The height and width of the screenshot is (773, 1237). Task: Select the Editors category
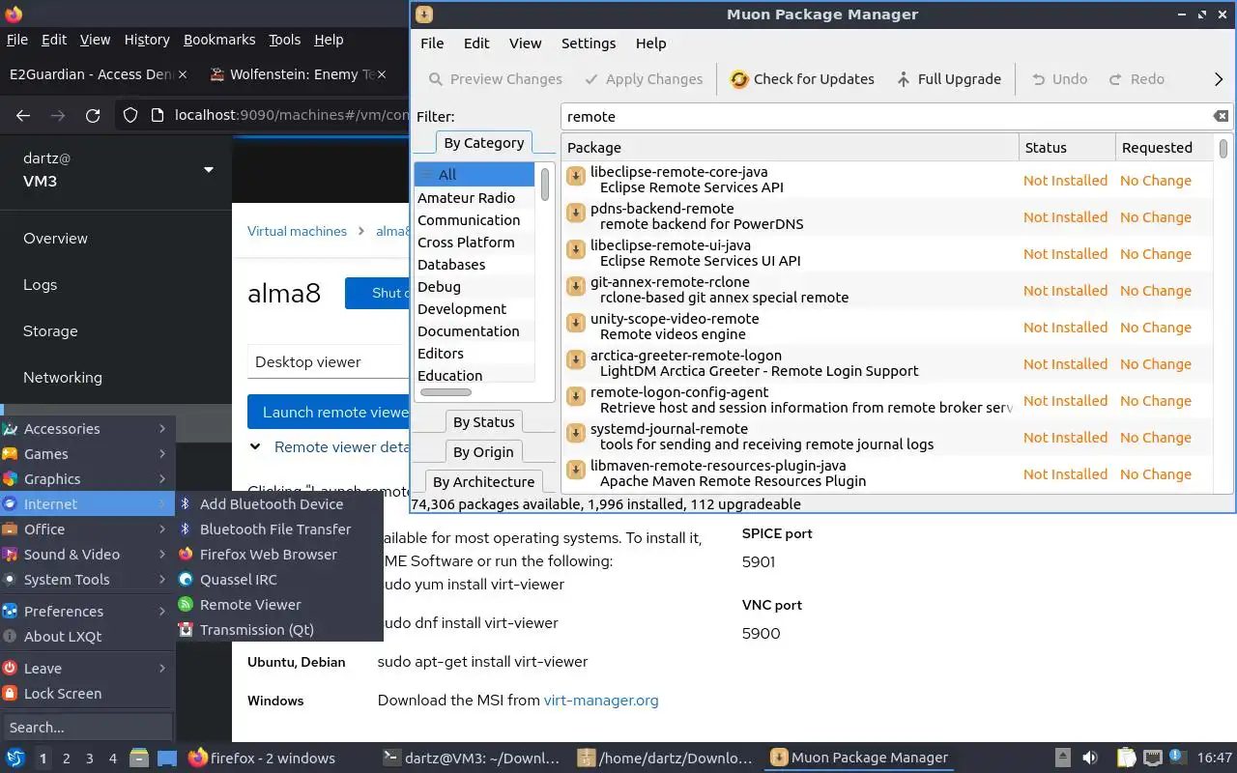point(475,354)
